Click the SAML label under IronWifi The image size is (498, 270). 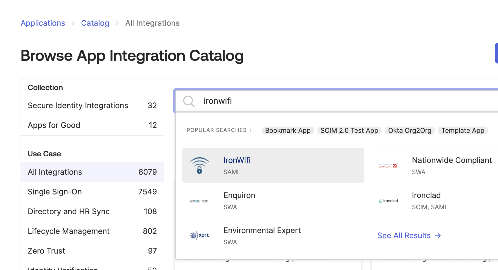click(232, 172)
